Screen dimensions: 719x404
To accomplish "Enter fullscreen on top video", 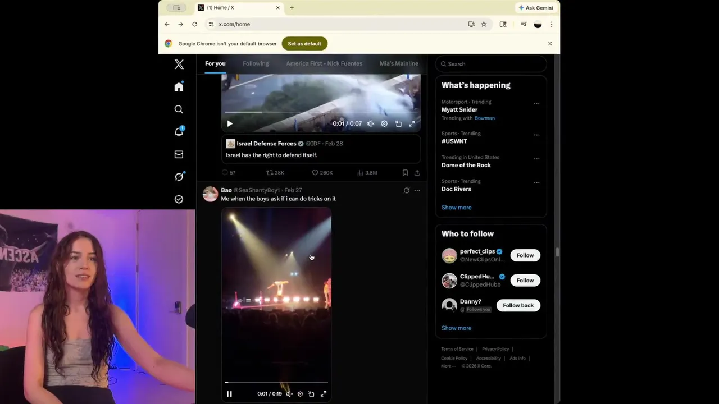I will [412, 123].
